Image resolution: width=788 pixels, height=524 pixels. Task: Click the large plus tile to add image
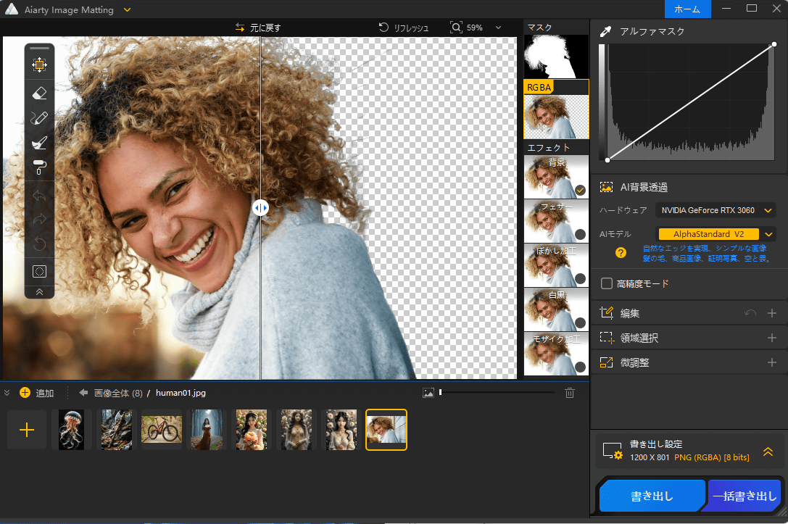27,430
